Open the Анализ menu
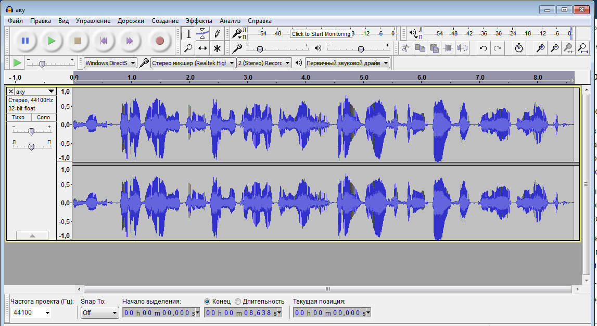Image resolution: width=597 pixels, height=326 pixels. [x=230, y=20]
